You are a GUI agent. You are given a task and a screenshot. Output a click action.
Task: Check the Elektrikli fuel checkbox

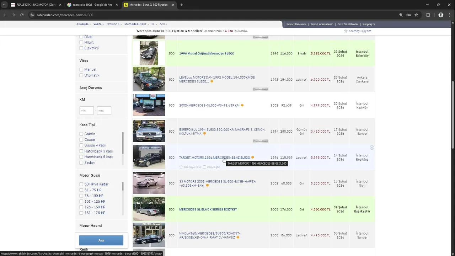(x=81, y=48)
